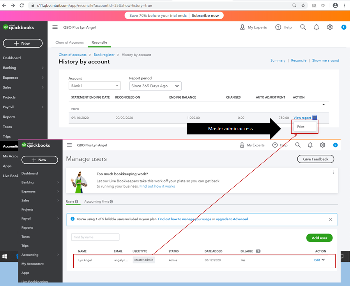Image resolution: width=350 pixels, height=286 pixels.
Task: Click New button in Manage users sidebar
Action: pos(40,160)
